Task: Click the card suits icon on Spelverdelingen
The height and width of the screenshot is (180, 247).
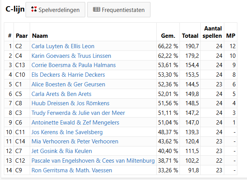Action: click(x=34, y=9)
